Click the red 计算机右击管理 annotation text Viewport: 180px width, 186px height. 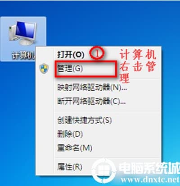pos(138,66)
